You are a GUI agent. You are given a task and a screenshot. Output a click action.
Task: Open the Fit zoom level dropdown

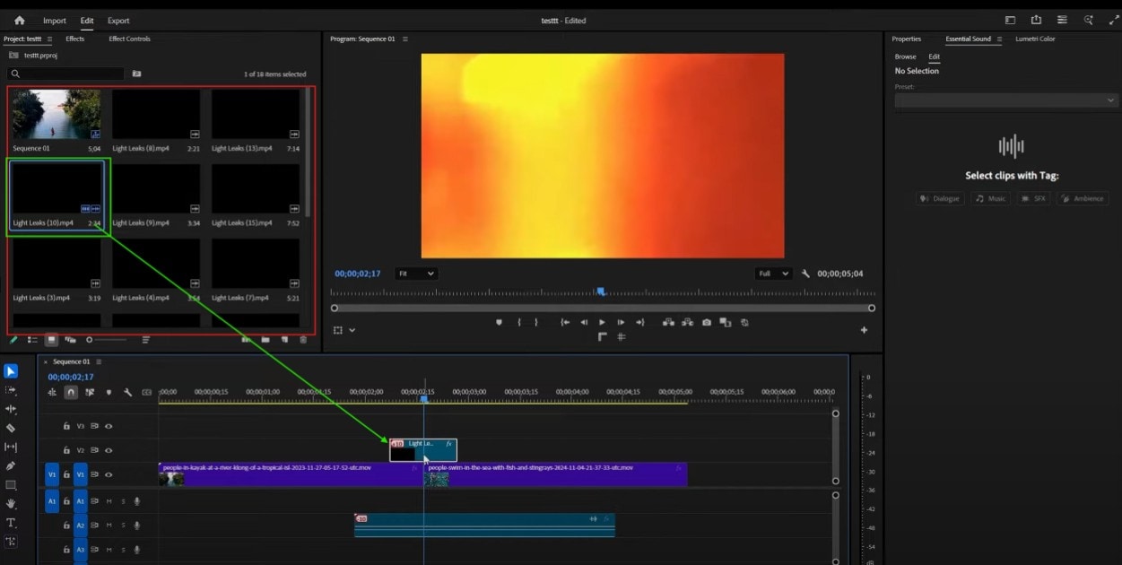[415, 274]
